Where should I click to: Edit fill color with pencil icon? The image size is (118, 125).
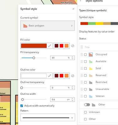pos(50,46)
